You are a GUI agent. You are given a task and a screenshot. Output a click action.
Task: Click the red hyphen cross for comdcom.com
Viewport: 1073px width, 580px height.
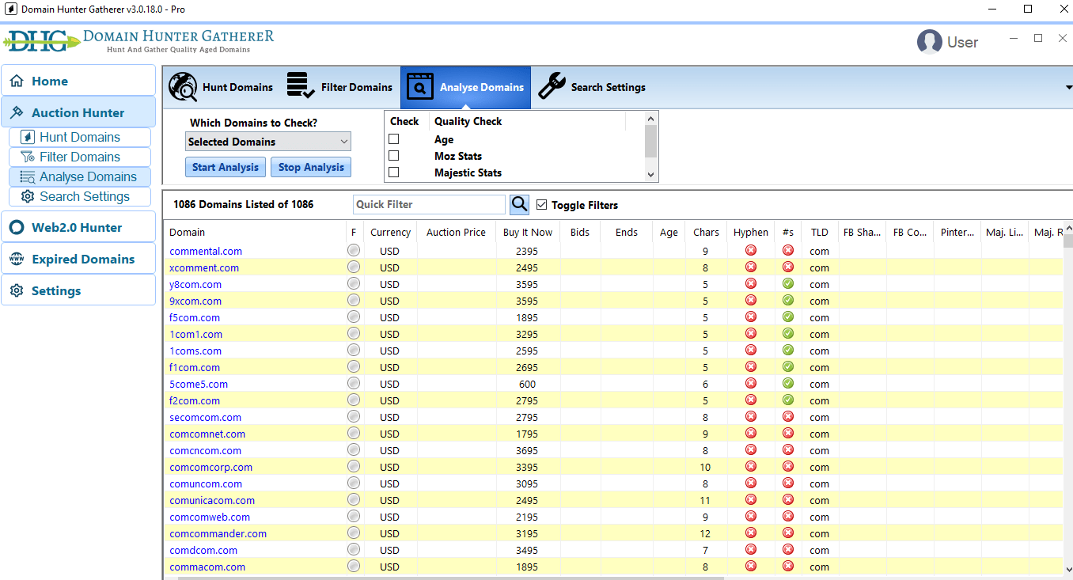pyautogui.click(x=751, y=550)
